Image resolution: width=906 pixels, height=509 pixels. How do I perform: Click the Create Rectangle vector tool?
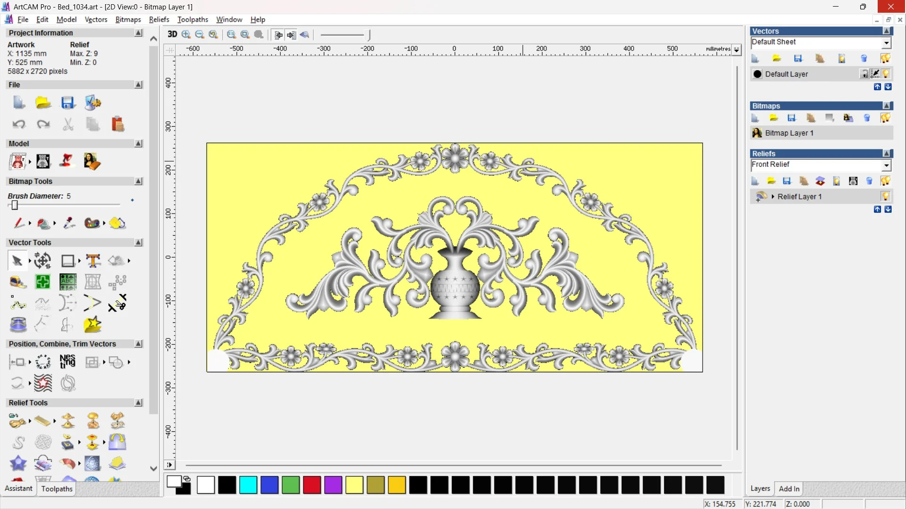[x=68, y=261]
